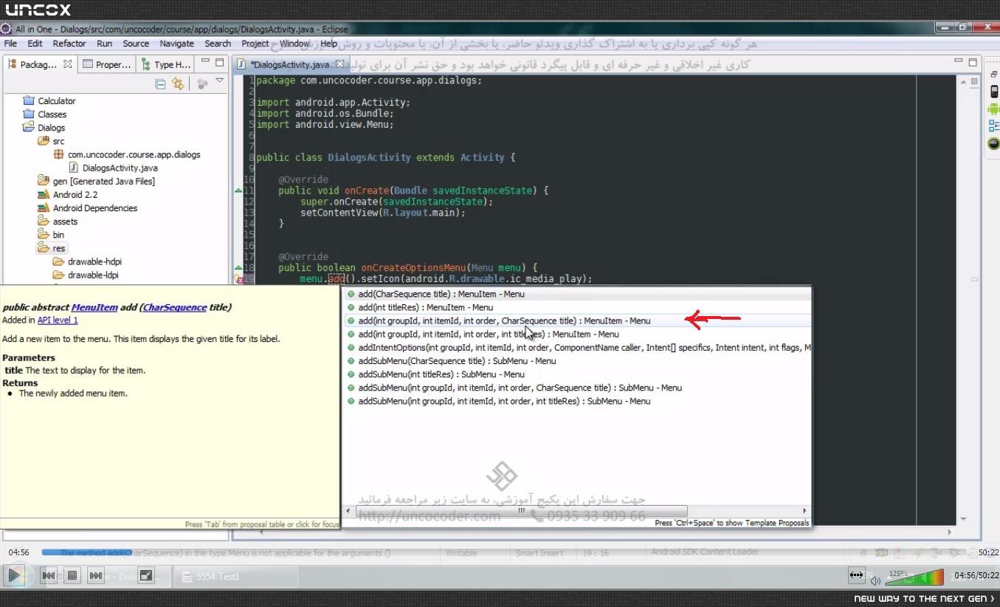This screenshot has height=607, width=1000.
Task: Open the green Android fast view icon
Action: [x=993, y=109]
